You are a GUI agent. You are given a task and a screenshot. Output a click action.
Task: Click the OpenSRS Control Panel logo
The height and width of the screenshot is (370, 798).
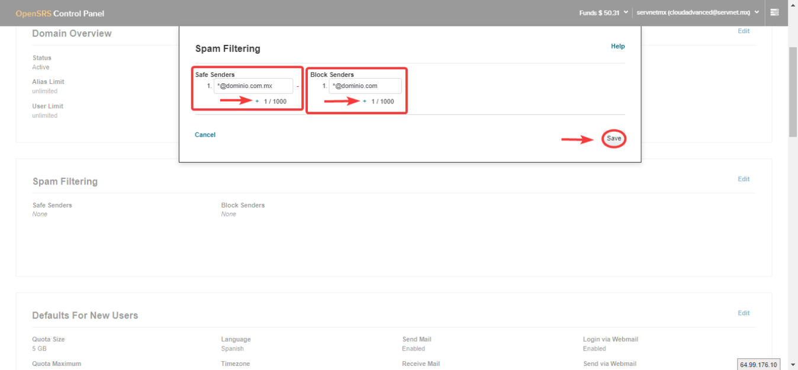pos(60,13)
